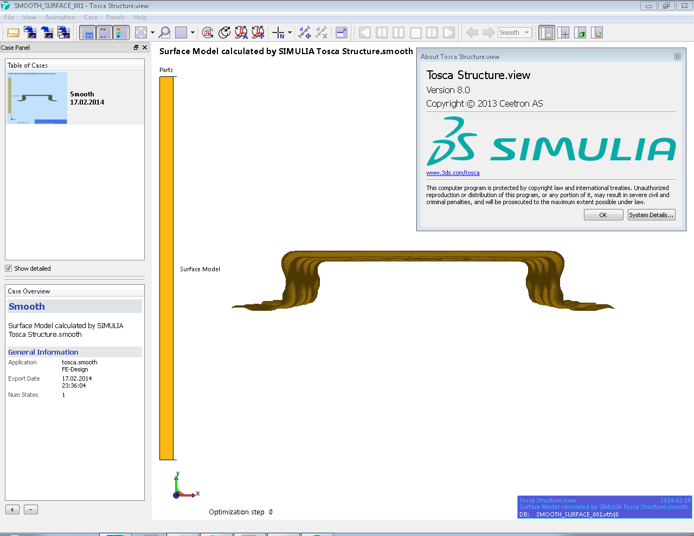The height and width of the screenshot is (536, 694).
Task: Click the previous case left arrow
Action: click(x=472, y=32)
